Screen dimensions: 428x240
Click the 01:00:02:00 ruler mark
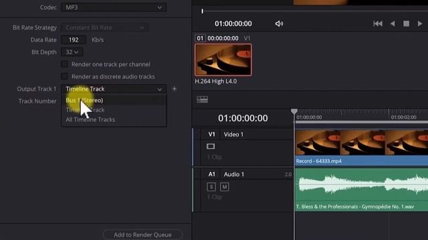click(x=403, y=117)
